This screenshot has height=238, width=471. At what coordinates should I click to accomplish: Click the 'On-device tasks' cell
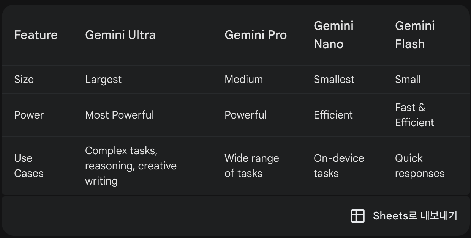coord(339,166)
